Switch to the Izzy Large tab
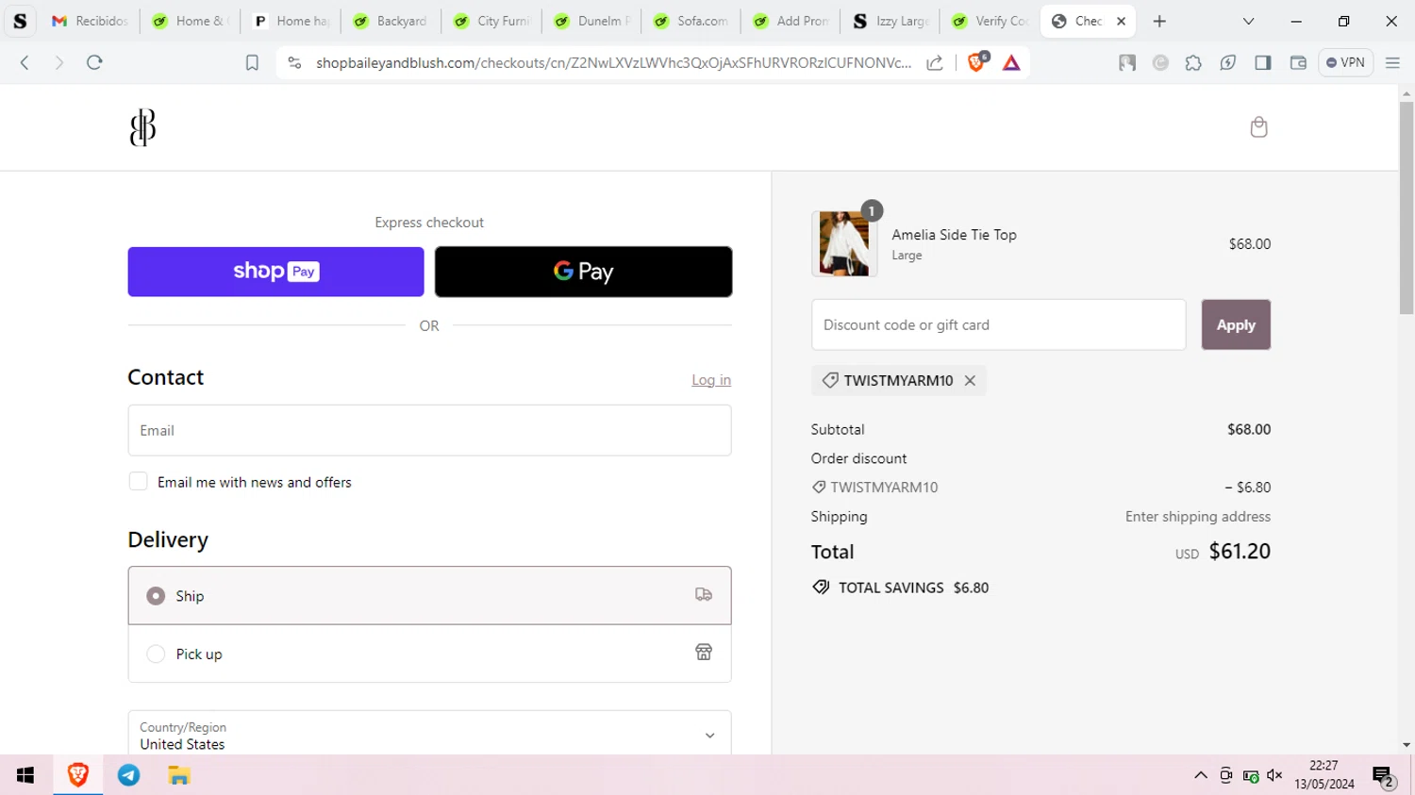This screenshot has height=795, width=1415. coord(892,21)
